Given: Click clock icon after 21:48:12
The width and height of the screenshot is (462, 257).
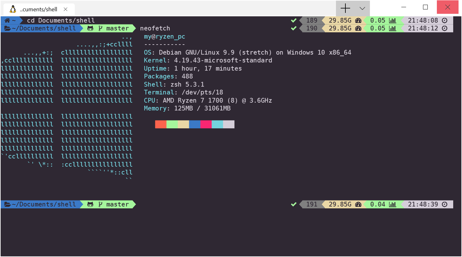Looking at the screenshot, I should (444, 28).
